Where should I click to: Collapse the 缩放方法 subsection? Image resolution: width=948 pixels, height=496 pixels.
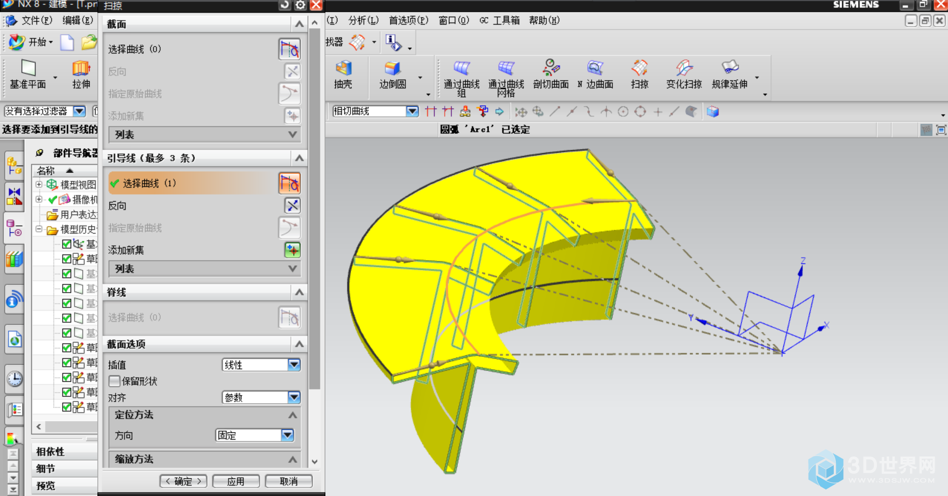point(293,459)
